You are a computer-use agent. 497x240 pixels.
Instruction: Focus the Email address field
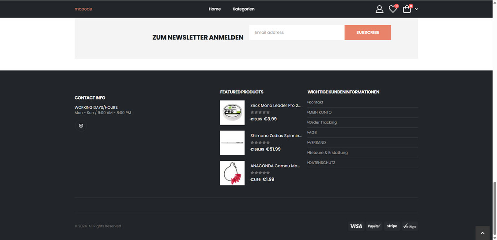(x=297, y=32)
